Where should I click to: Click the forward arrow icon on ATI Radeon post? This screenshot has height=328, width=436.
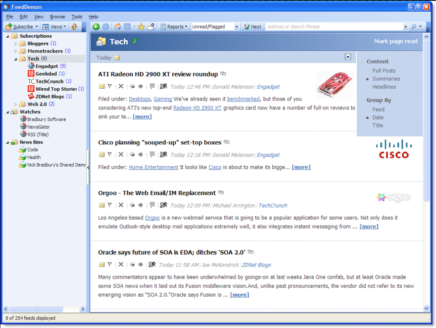(x=141, y=87)
